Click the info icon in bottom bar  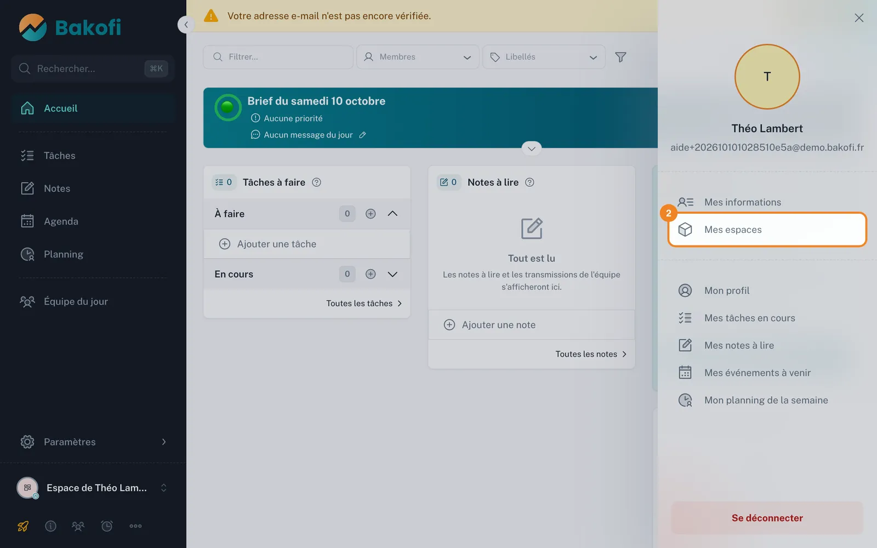click(50, 526)
